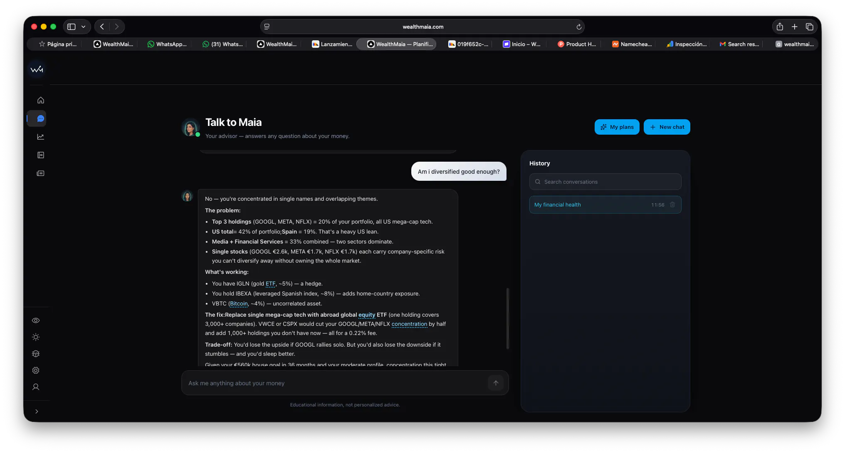Open user profile icon in sidebar
The width and height of the screenshot is (845, 453).
36,387
